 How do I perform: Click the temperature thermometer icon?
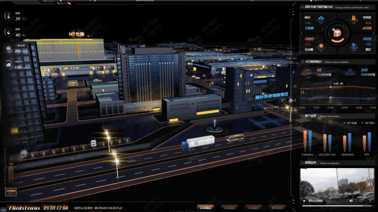click(8, 16)
